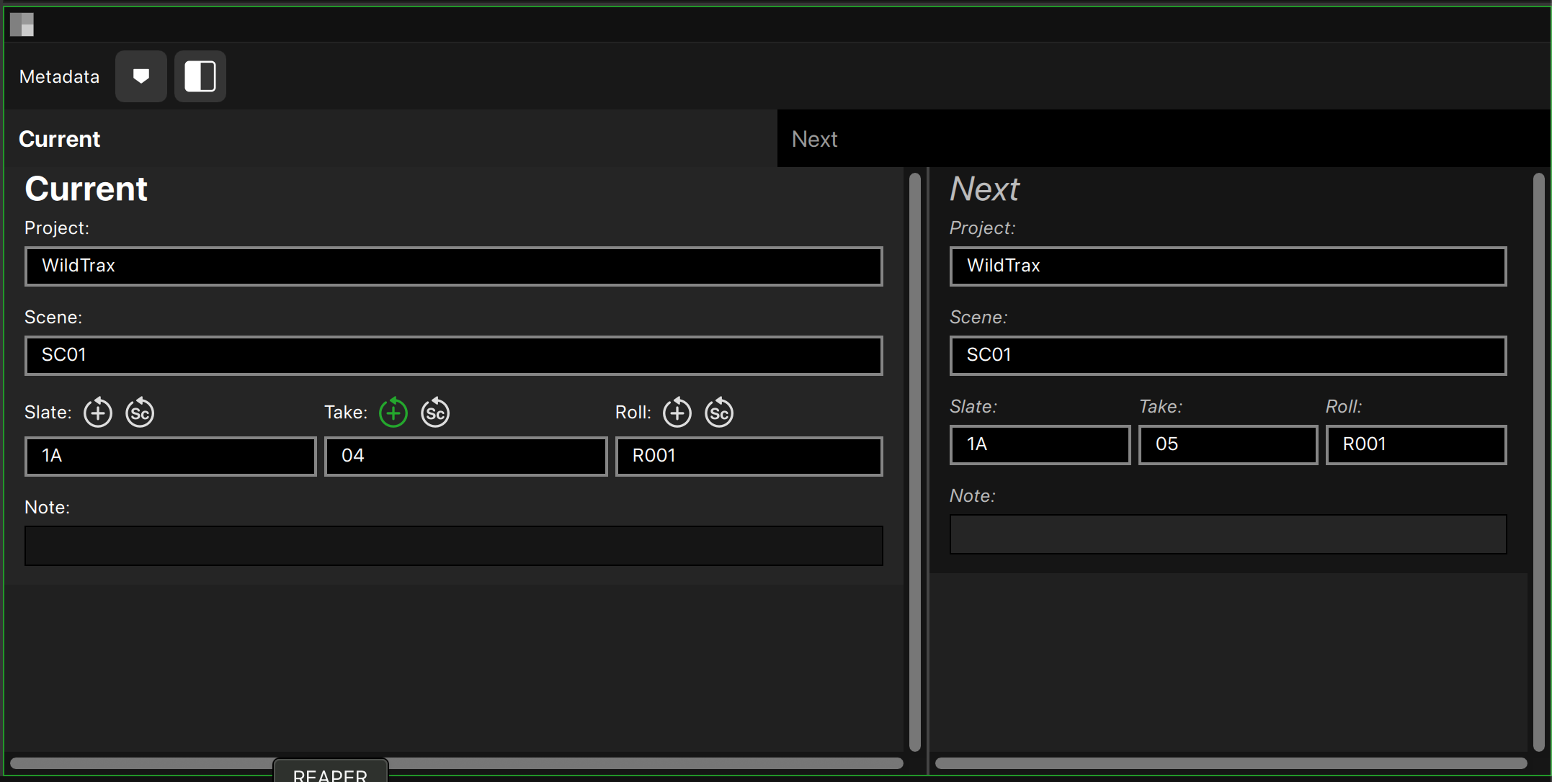Click the empty Note field under Current
Viewport: 1552px width, 782px height.
click(x=453, y=545)
